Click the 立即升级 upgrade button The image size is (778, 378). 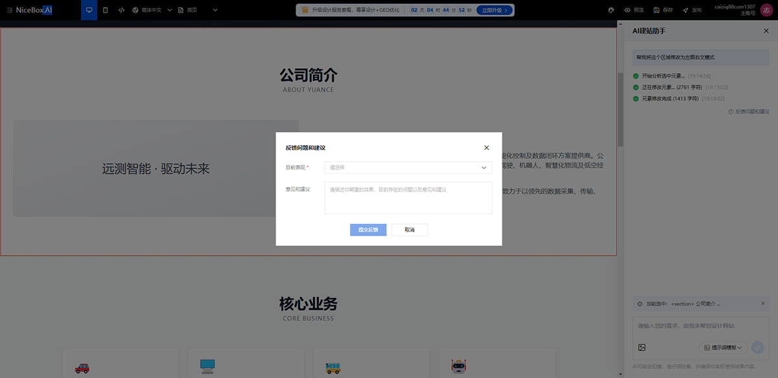click(x=495, y=10)
